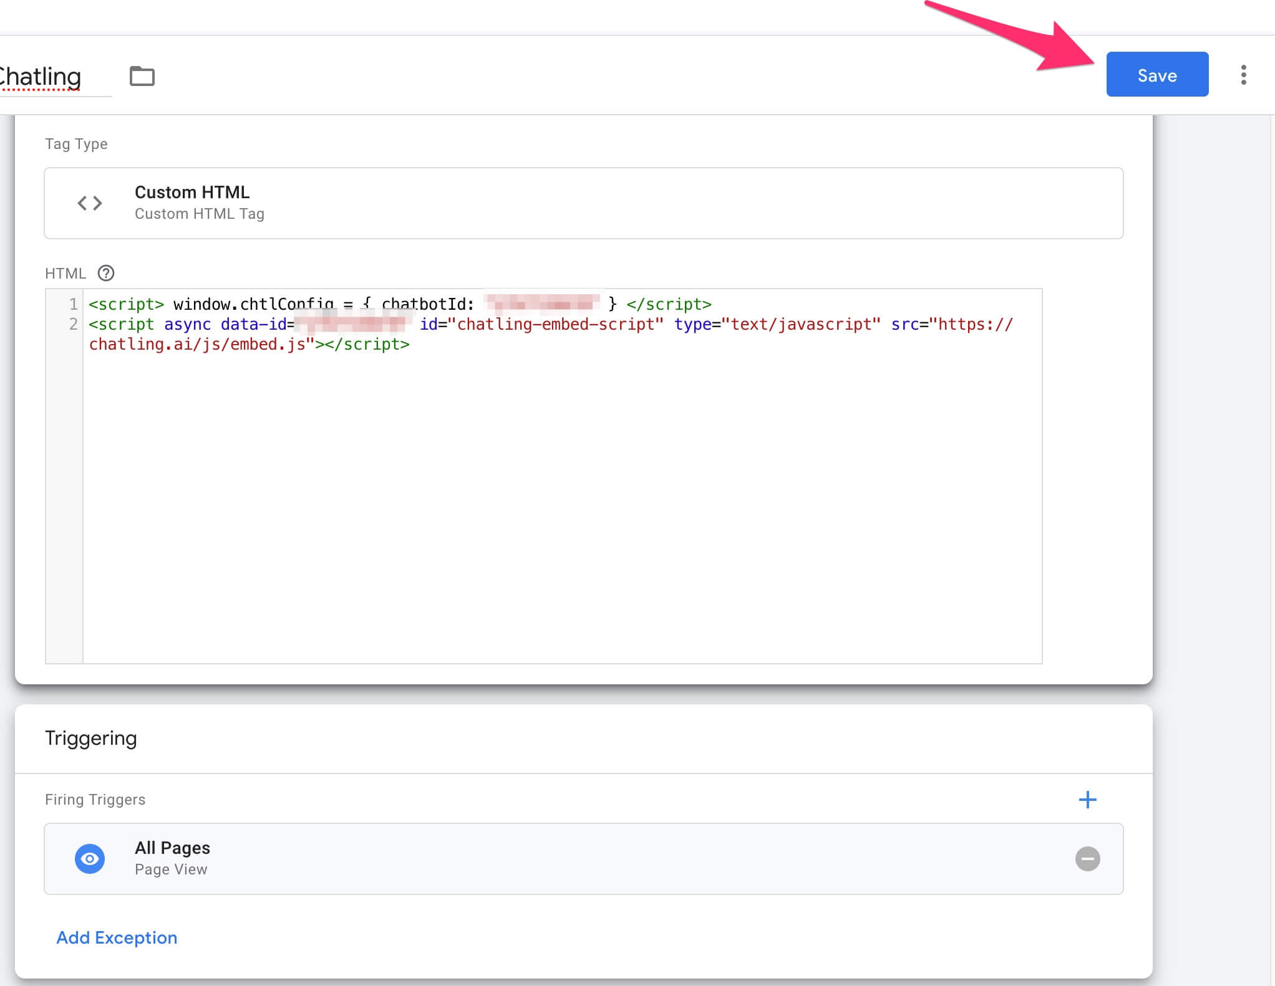This screenshot has height=986, width=1275.
Task: Open the three-dot more actions menu
Action: click(x=1243, y=75)
